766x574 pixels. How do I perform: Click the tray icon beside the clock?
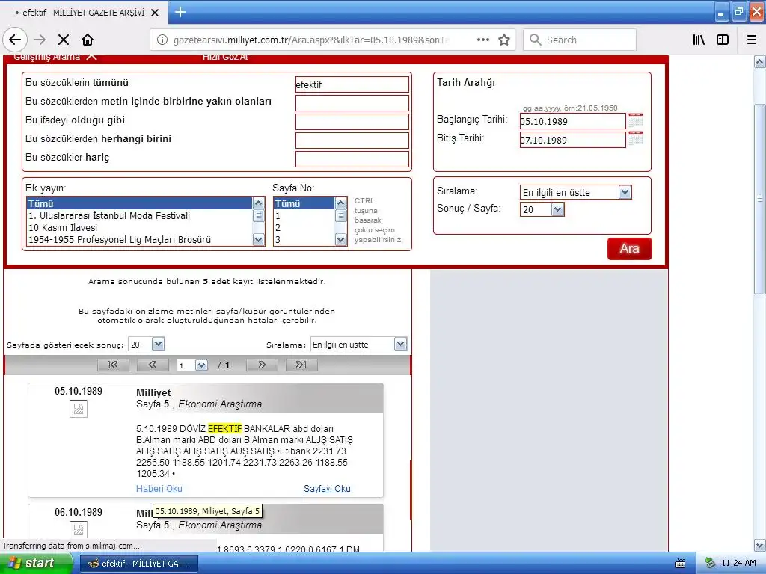(711, 564)
